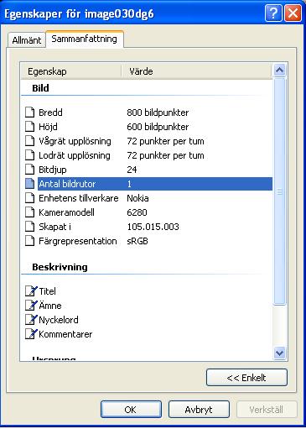306x429 pixels.
Task: Click the scrollbar up arrow
Action: coord(280,70)
